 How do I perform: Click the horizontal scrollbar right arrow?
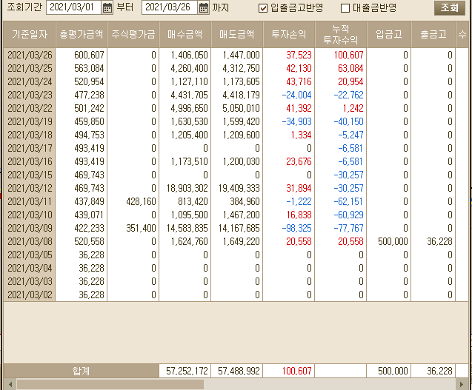(x=462, y=384)
